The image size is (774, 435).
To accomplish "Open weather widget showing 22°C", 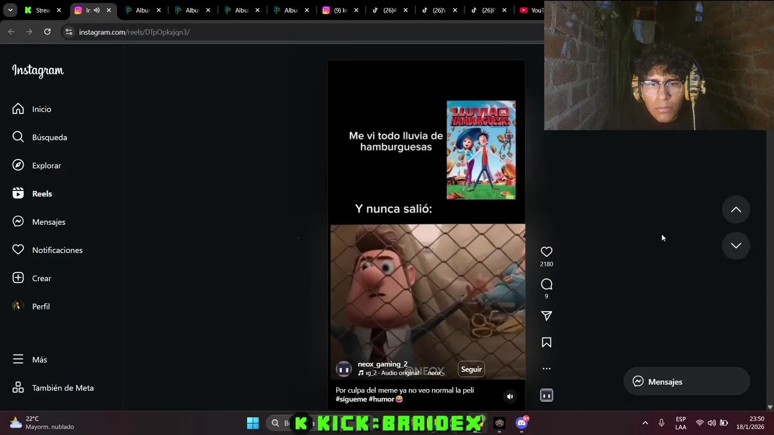I will click(42, 423).
